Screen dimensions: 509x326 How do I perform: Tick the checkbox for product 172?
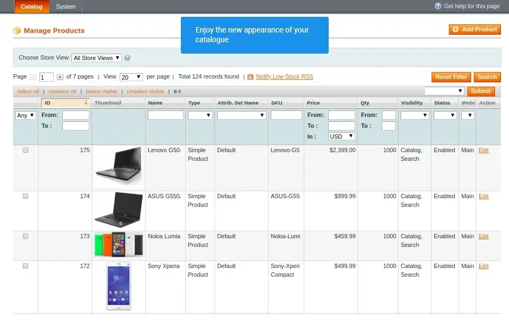[x=25, y=266]
